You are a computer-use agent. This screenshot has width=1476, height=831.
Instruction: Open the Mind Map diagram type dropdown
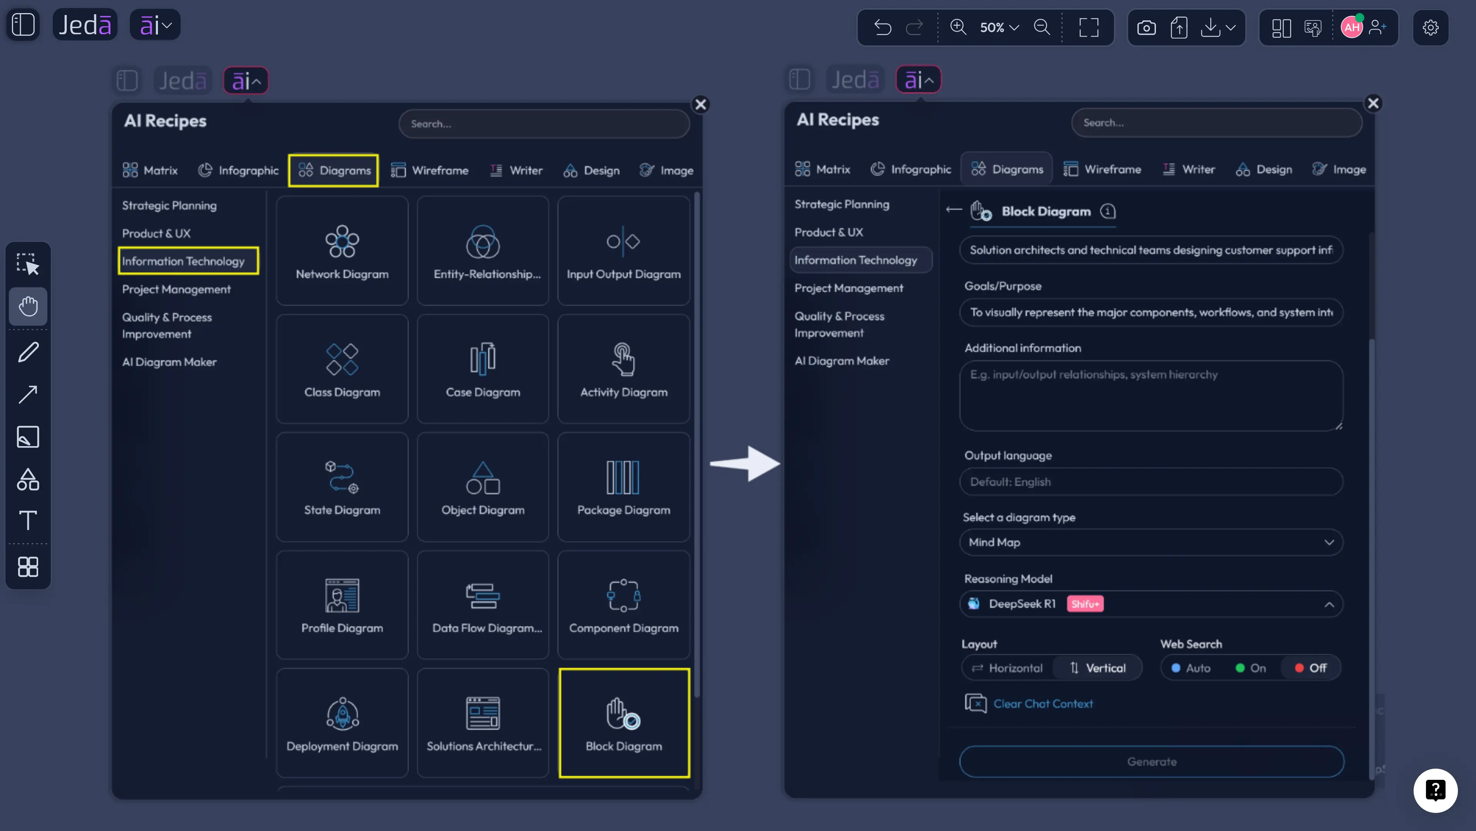click(x=1151, y=542)
